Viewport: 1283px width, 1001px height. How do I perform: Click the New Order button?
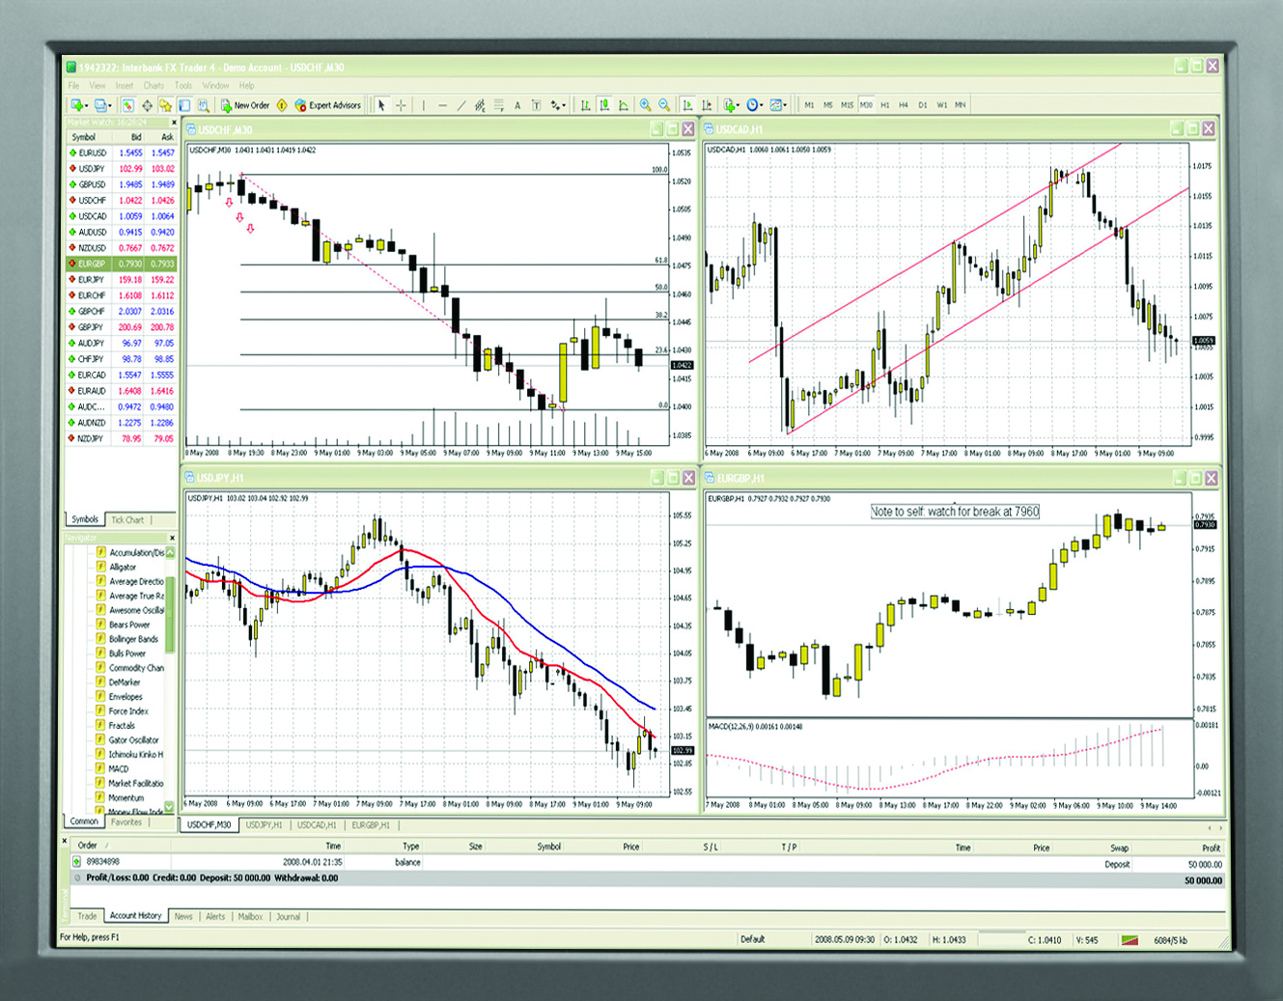pyautogui.click(x=244, y=105)
